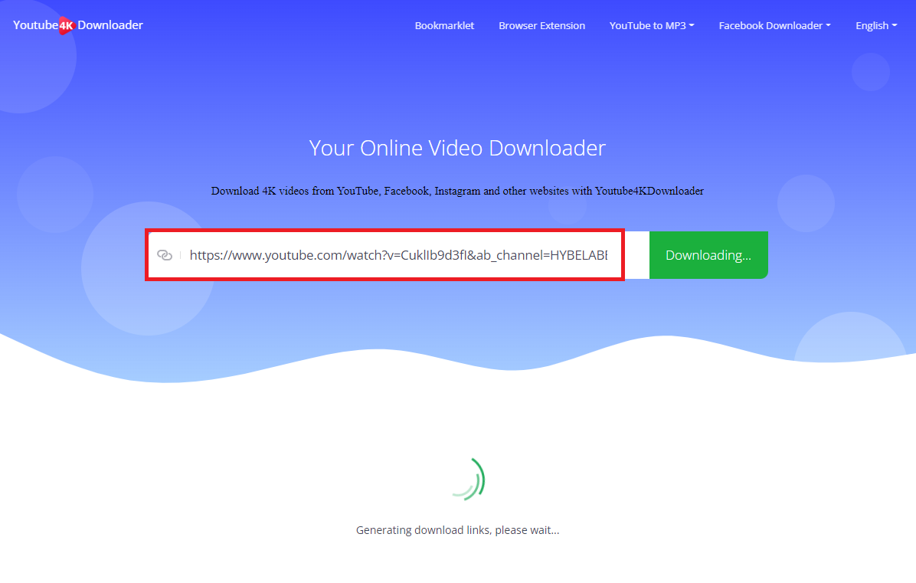Click the Youtube 4K Downloader logo
The image size is (916, 583).
coord(77,25)
